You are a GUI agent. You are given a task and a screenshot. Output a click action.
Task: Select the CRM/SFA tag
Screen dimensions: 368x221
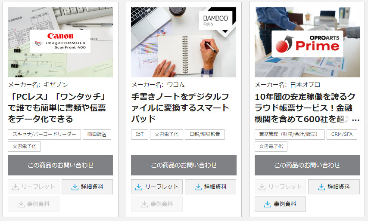(342, 135)
